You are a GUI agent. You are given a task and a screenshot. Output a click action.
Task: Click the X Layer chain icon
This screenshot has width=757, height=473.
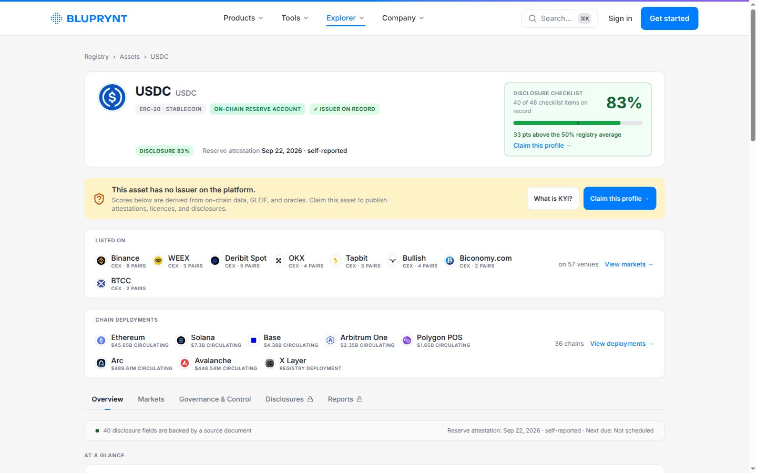click(270, 363)
